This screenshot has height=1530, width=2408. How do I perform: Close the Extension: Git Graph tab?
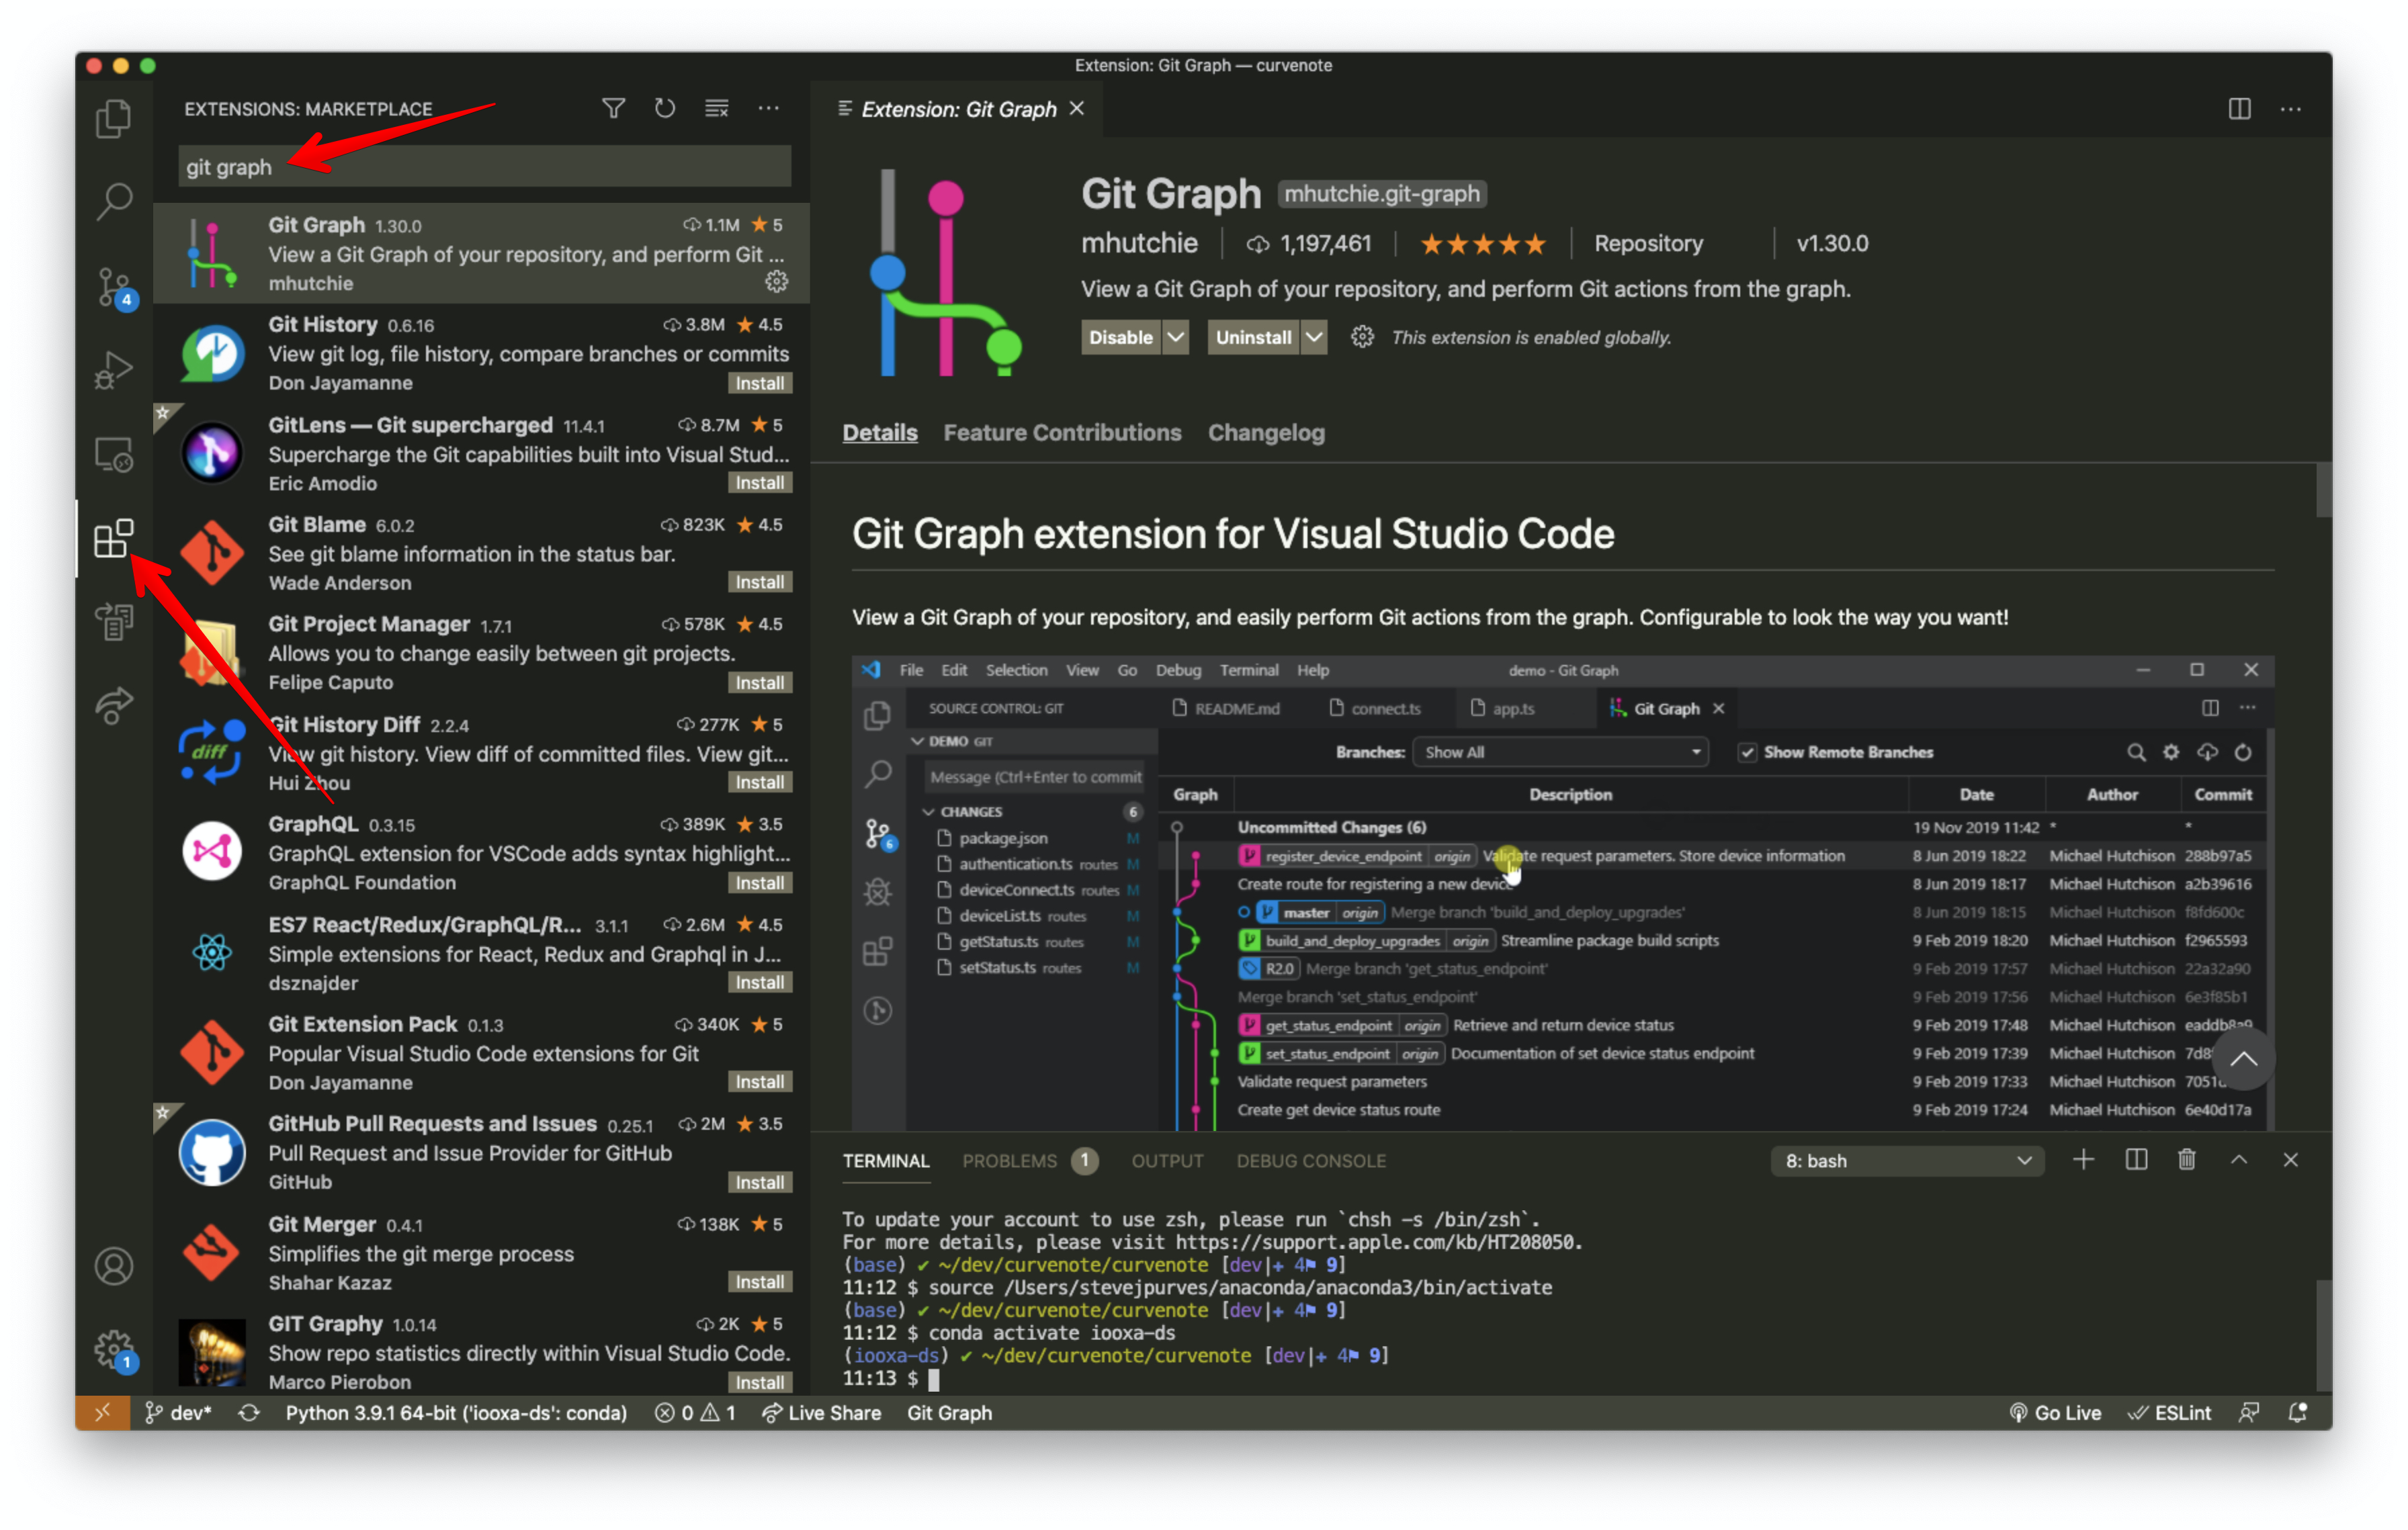coord(1077,108)
